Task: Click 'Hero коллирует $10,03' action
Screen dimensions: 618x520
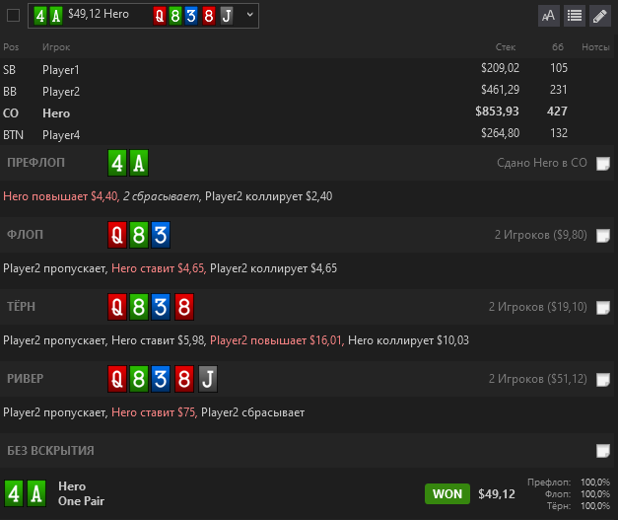Action: tap(408, 340)
